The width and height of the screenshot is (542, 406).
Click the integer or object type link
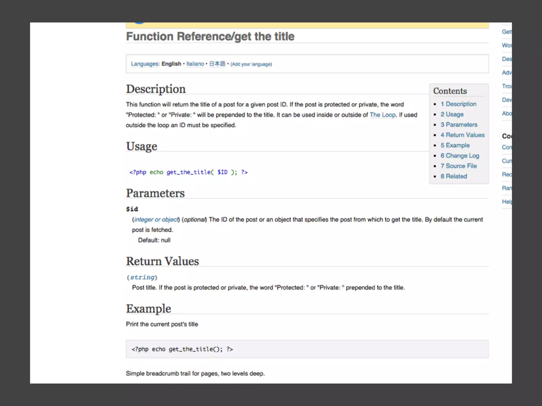coord(156,219)
